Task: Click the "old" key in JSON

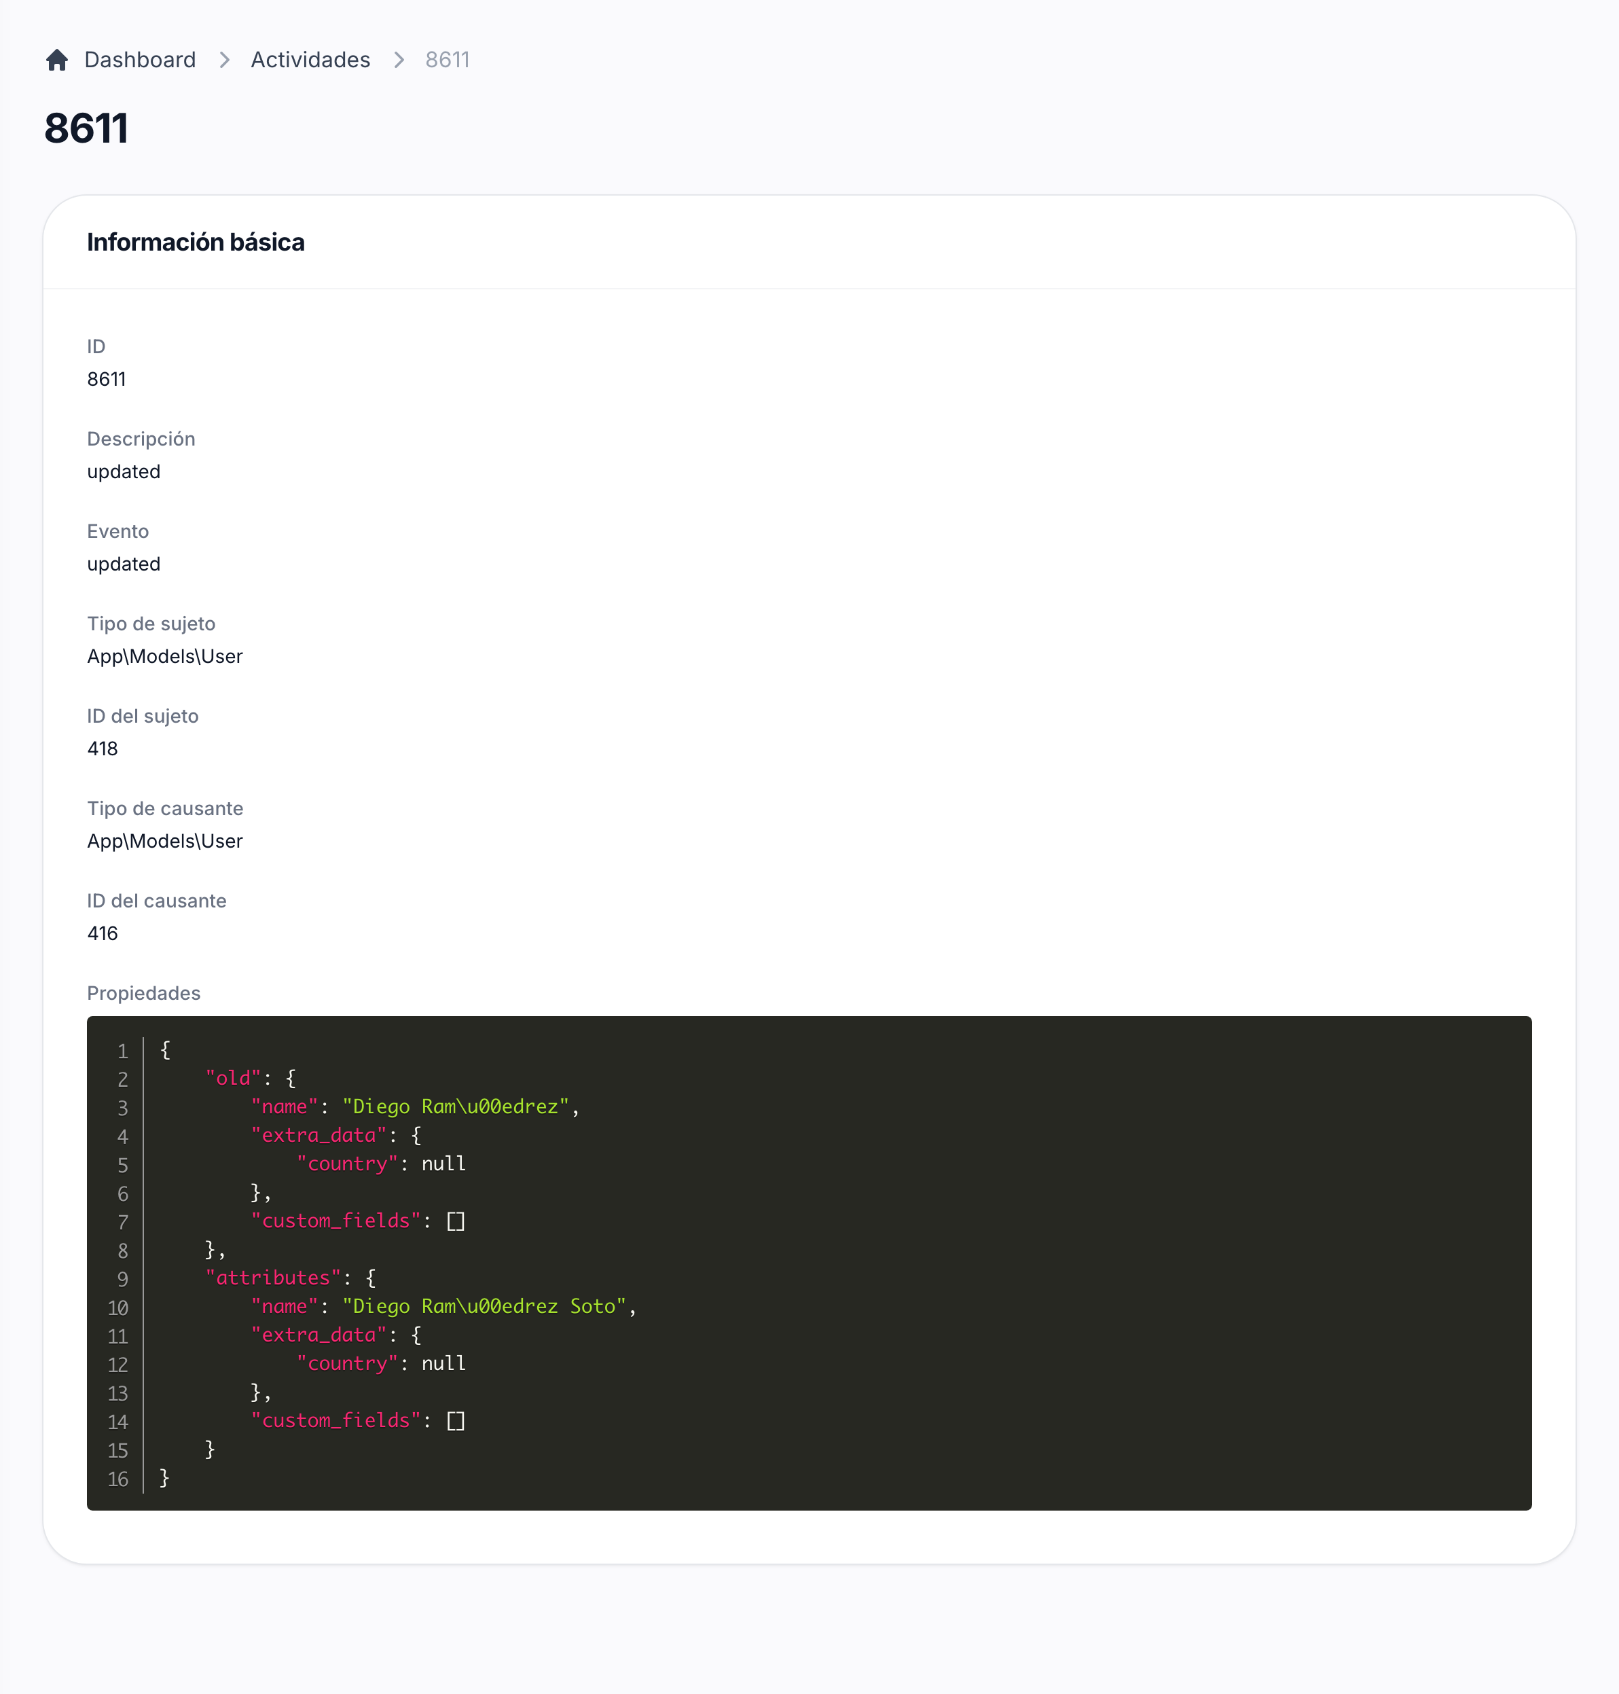Action: (233, 1078)
